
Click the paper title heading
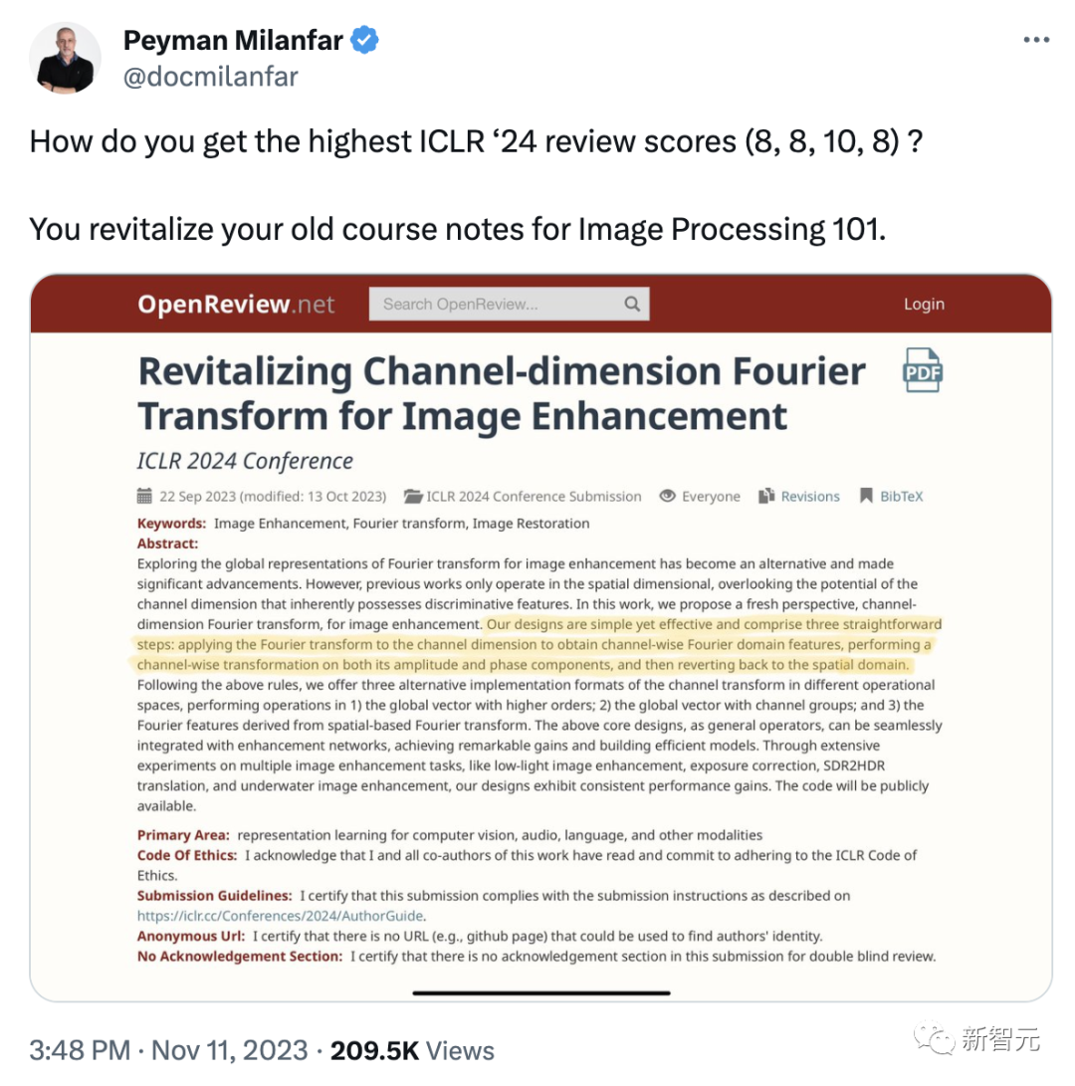tap(502, 393)
